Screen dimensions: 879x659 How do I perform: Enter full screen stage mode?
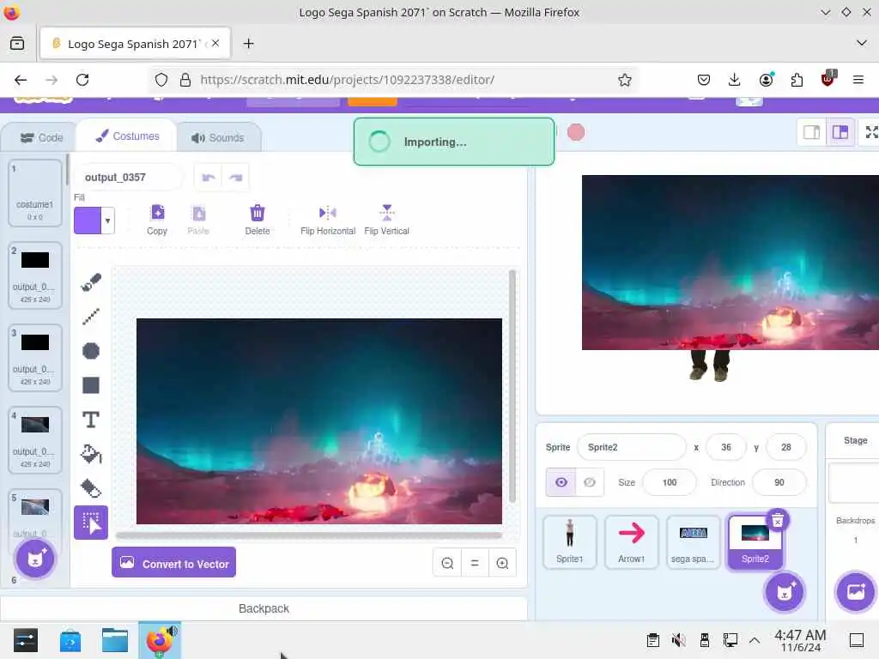point(870,132)
